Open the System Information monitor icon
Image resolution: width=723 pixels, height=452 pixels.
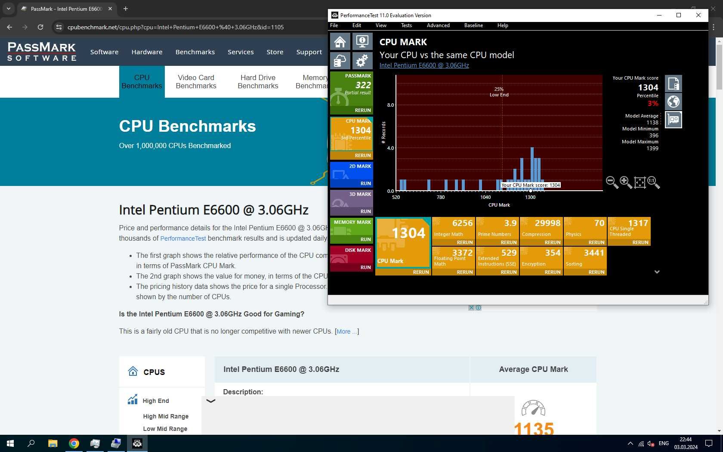tap(362, 42)
